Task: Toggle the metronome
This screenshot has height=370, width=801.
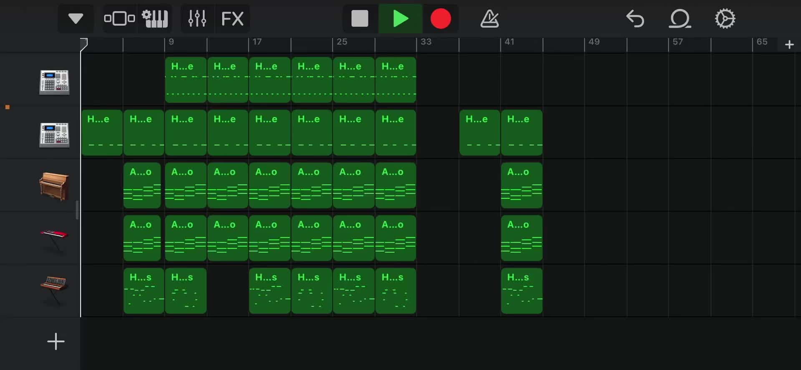Action: point(489,19)
